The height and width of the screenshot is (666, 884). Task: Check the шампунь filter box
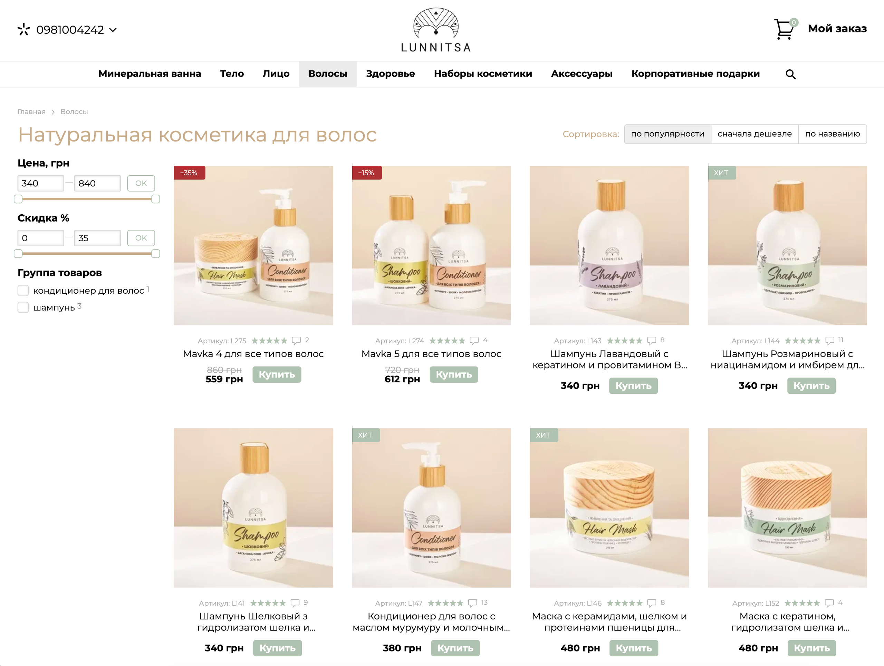(23, 307)
